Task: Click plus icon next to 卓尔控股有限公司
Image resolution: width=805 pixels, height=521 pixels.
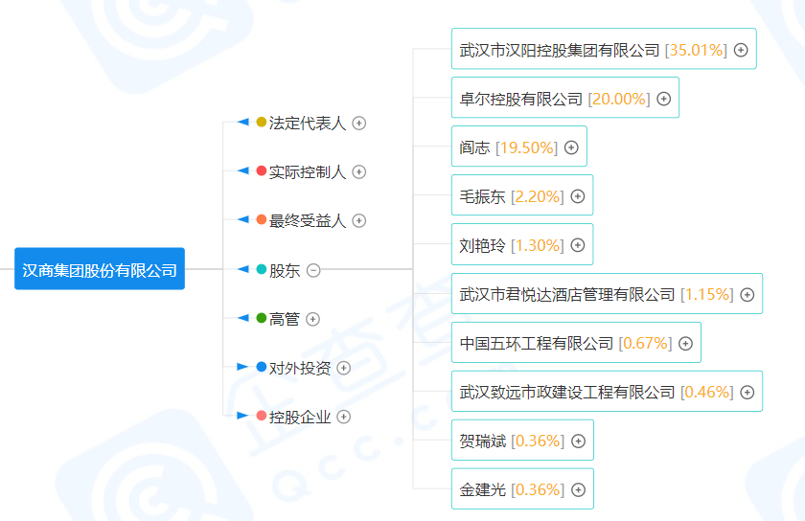Action: 664,99
